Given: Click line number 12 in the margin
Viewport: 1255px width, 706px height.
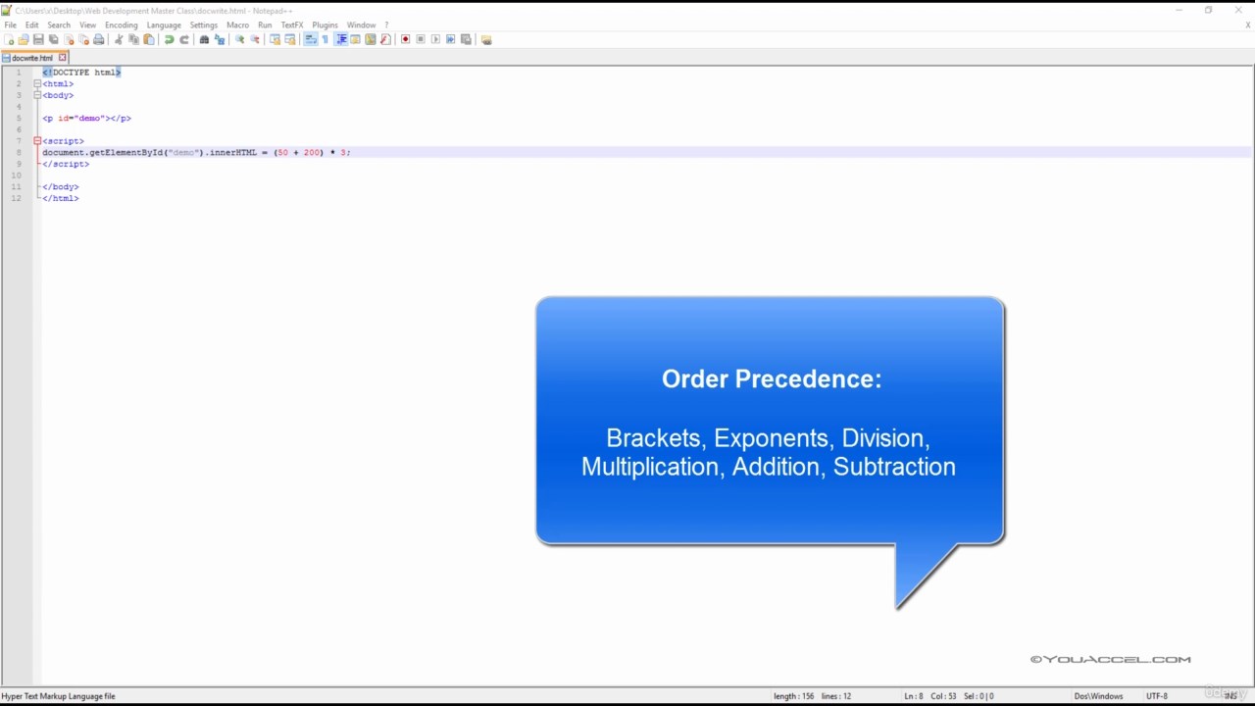Looking at the screenshot, I should pos(16,198).
